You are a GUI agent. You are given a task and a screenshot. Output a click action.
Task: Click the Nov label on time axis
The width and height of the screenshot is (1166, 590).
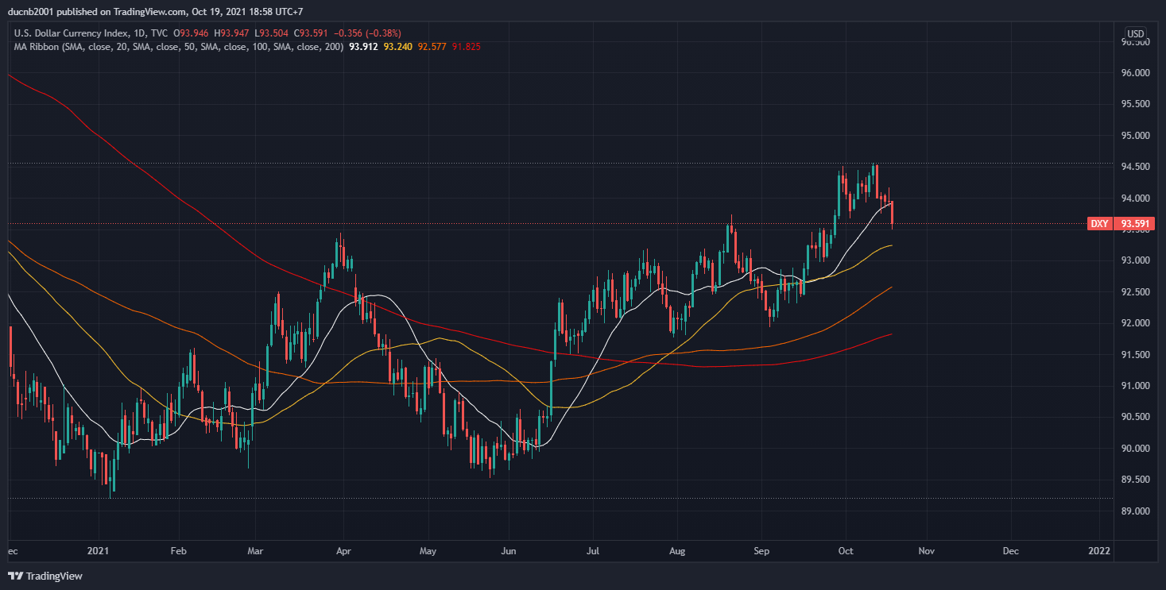pos(926,550)
